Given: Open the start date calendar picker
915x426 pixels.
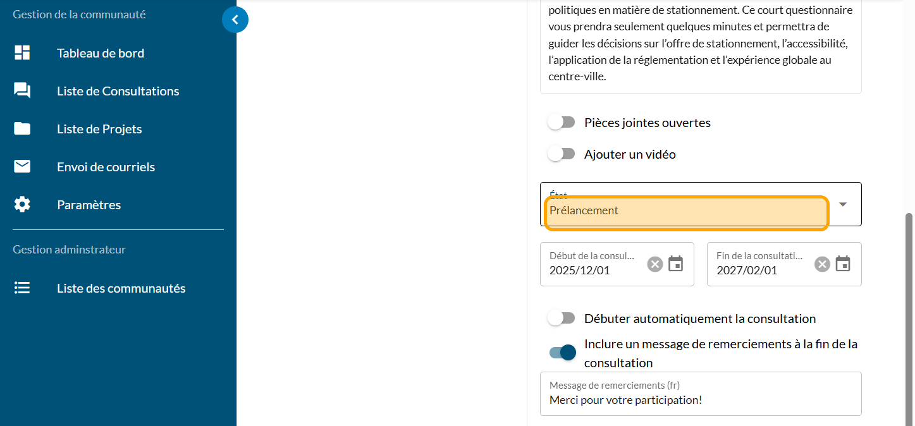Looking at the screenshot, I should pyautogui.click(x=676, y=264).
